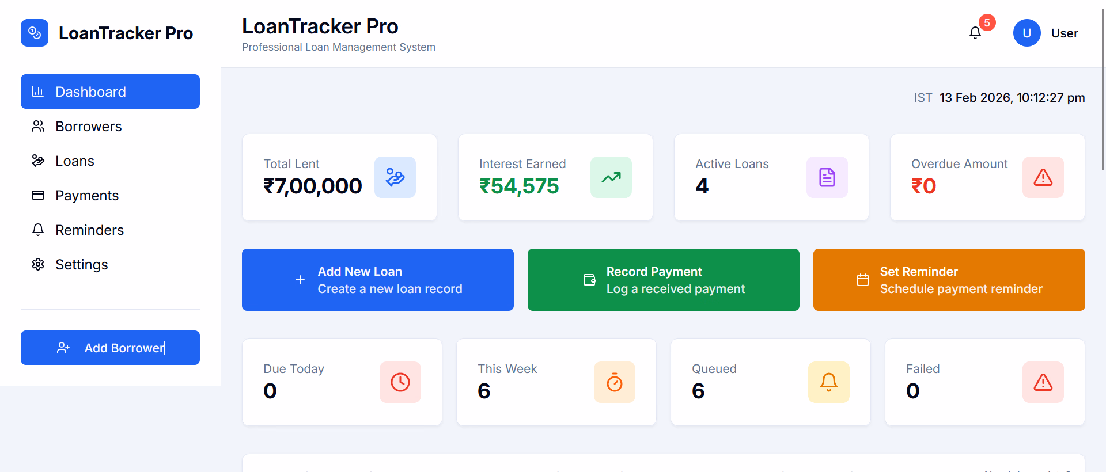Click the user avatar circle
Viewport: 1106px width, 472px height.
point(1027,33)
